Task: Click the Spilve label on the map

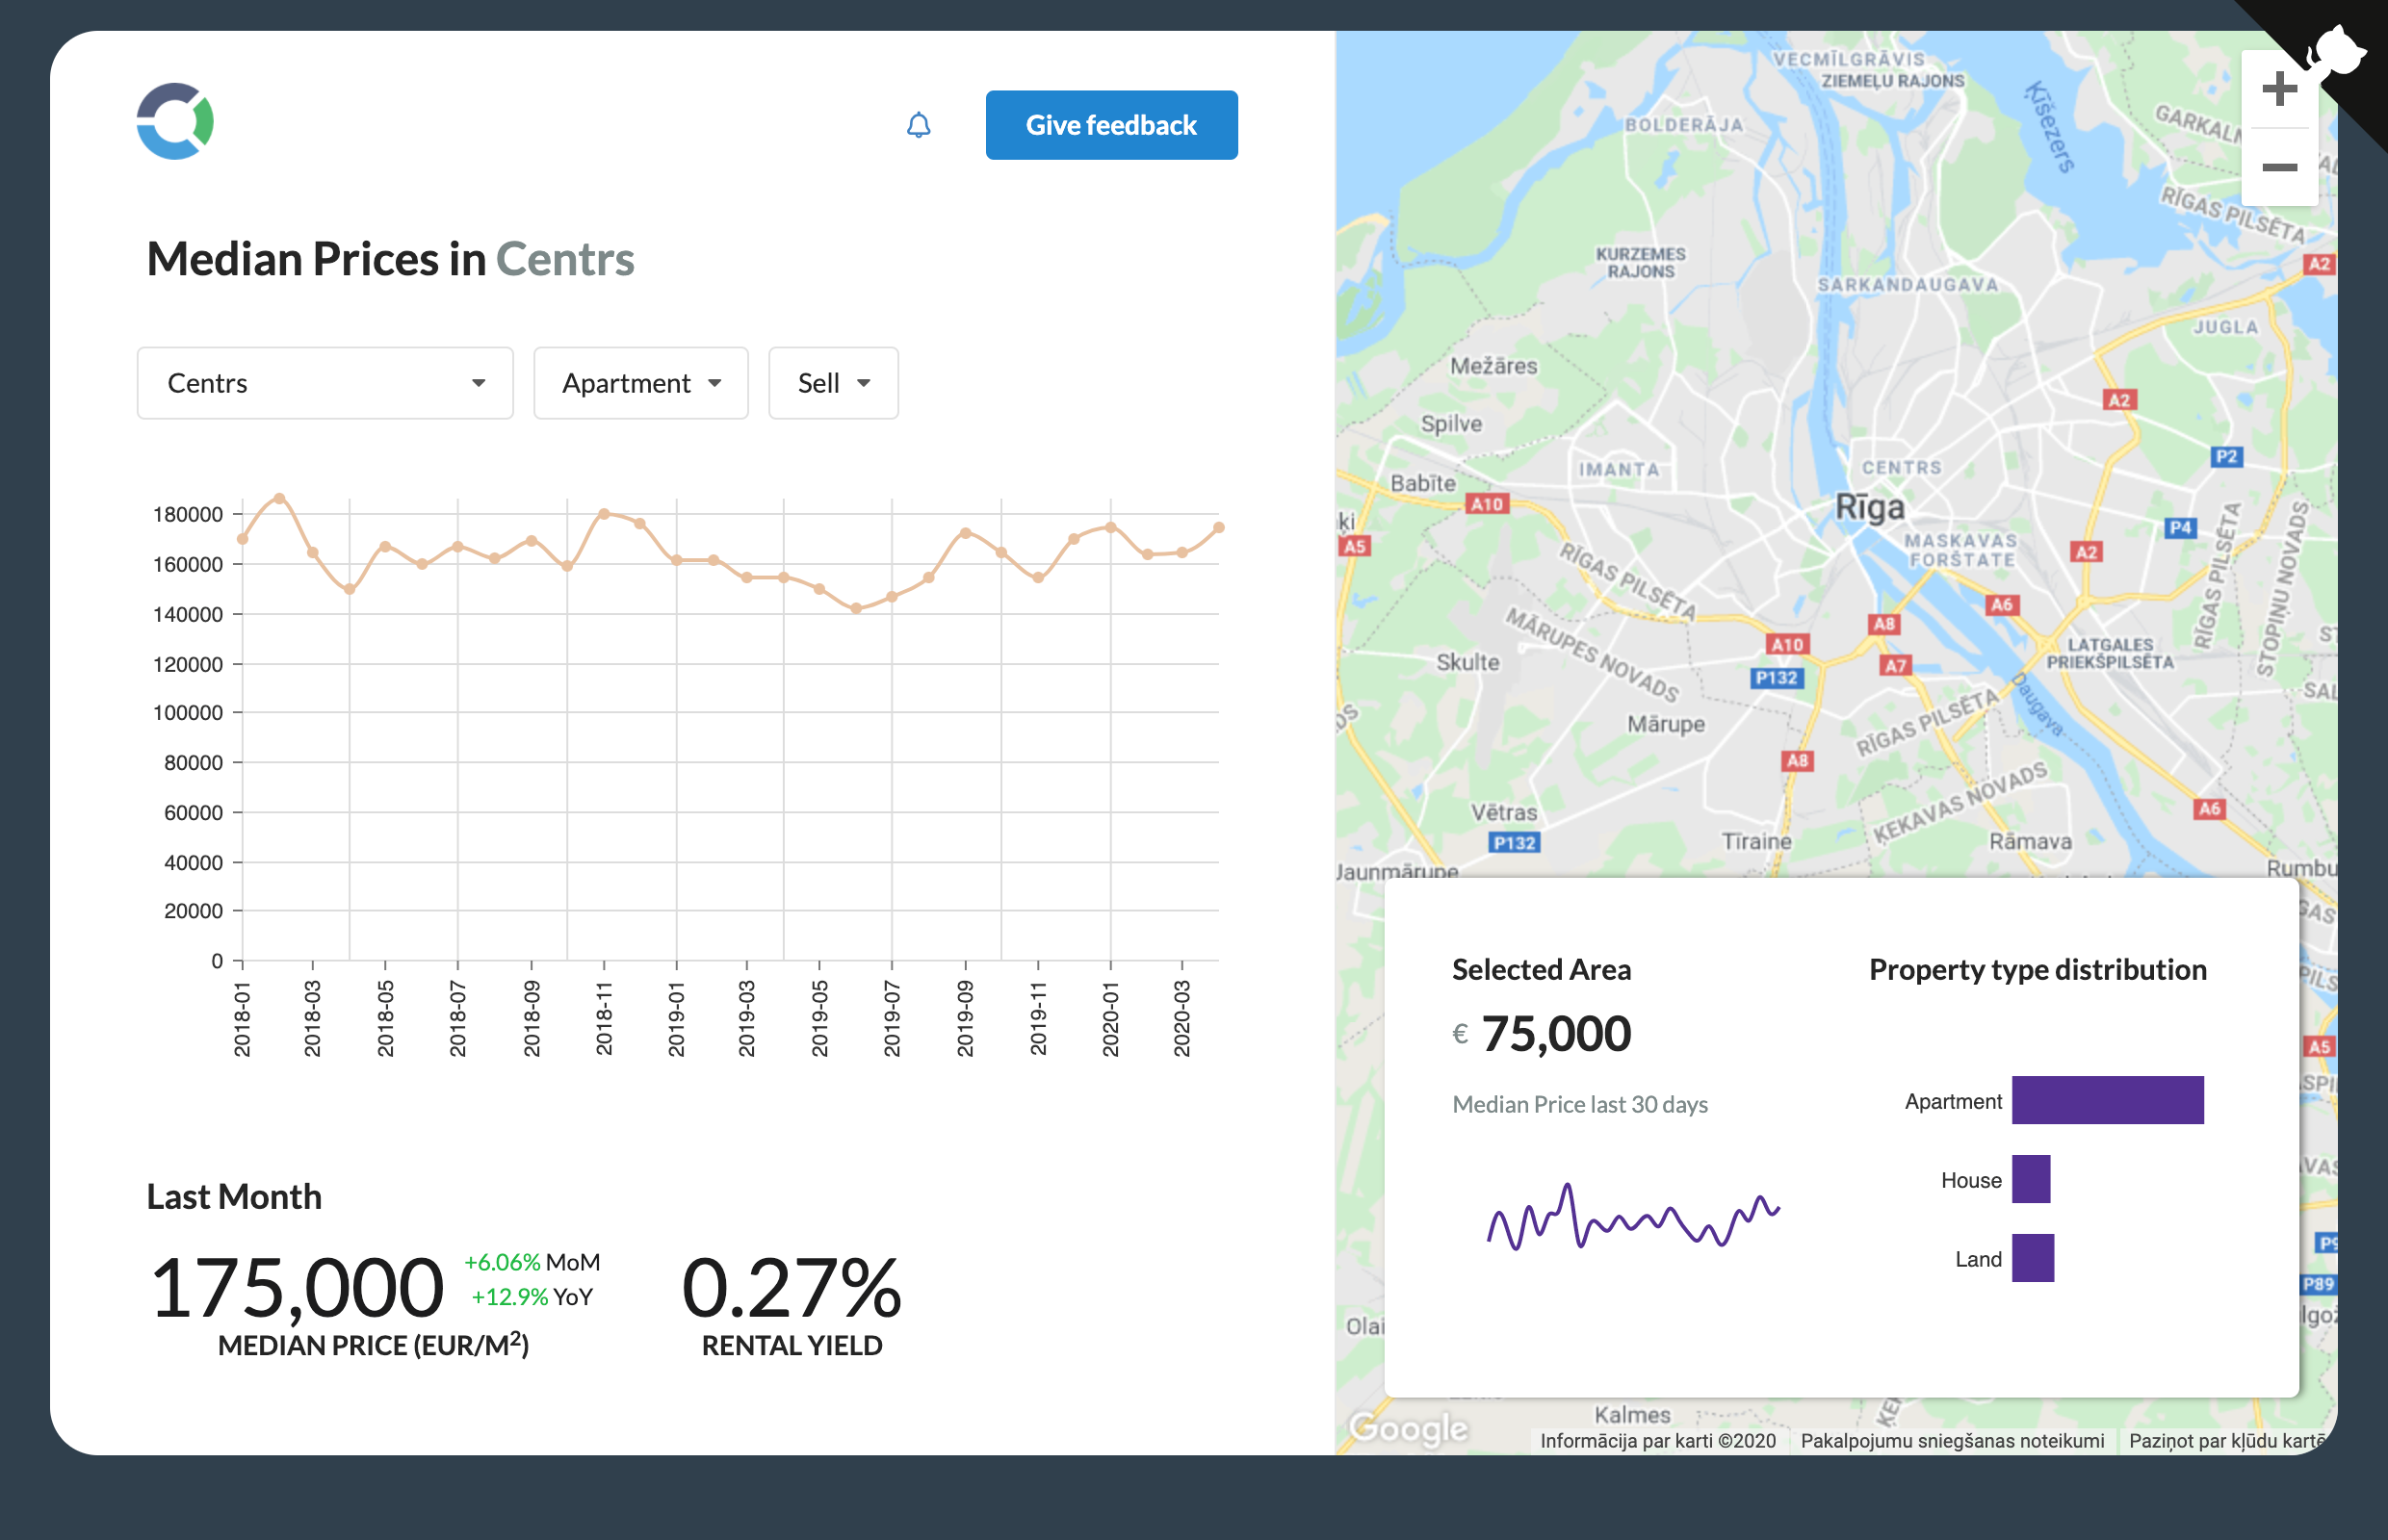Action: (x=1452, y=424)
